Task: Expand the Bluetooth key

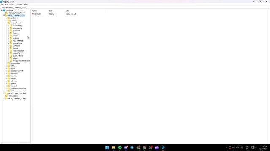Action: 8,31
